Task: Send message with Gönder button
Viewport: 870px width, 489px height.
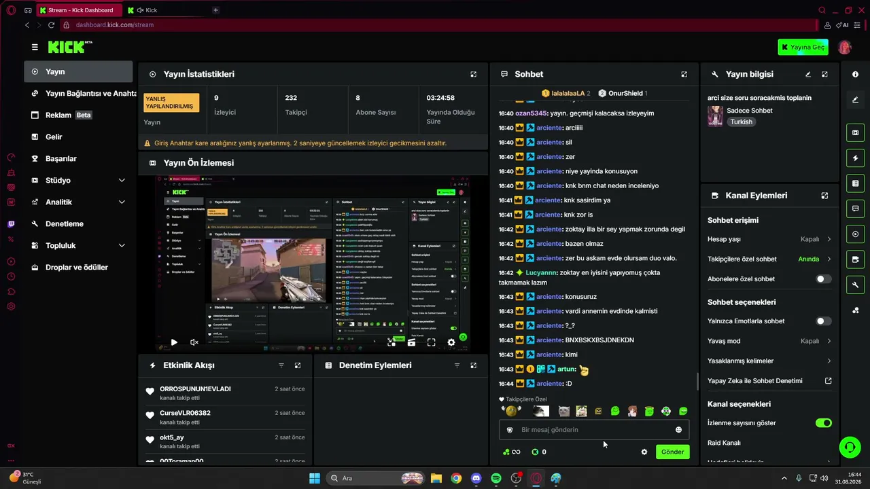Action: pos(672,452)
